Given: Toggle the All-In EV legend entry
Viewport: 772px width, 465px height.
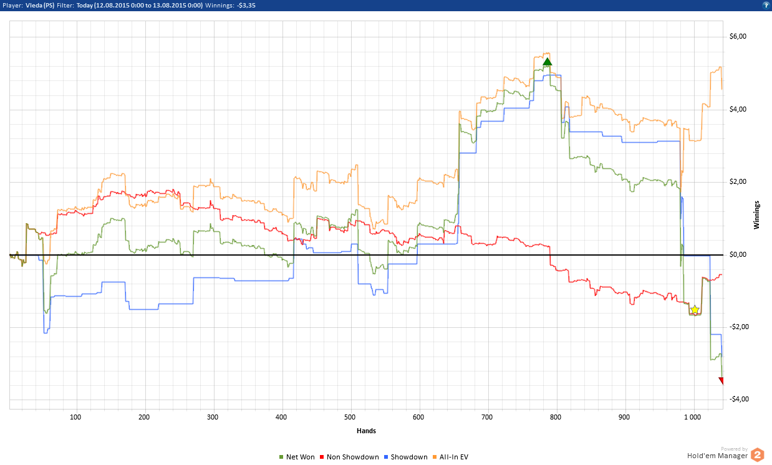Looking at the screenshot, I should click(450, 457).
